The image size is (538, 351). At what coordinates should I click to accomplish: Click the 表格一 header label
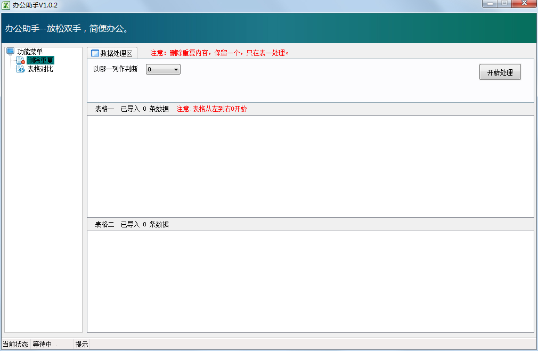click(x=104, y=109)
